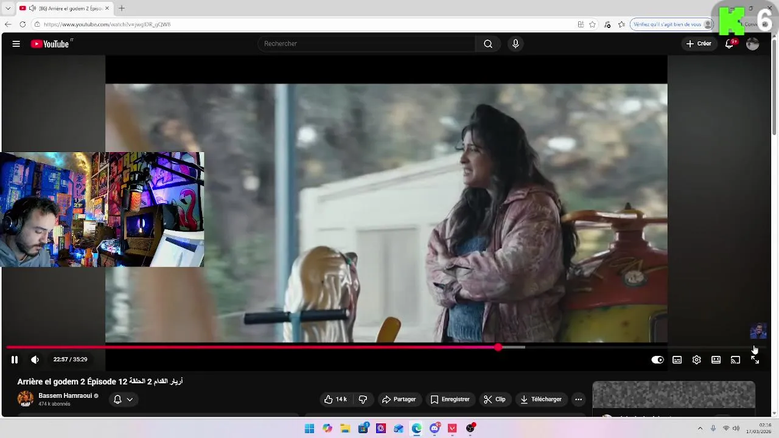Open the browser tab list dropdown
This screenshot has width=779, height=438.
(8, 9)
